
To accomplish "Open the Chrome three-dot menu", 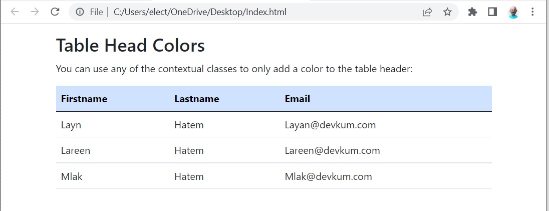I will click(x=532, y=12).
